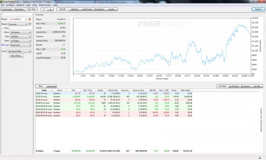Click the My C Won value $1,634.79 in Overview
This screenshot has height=160, width=266.
[62, 24]
